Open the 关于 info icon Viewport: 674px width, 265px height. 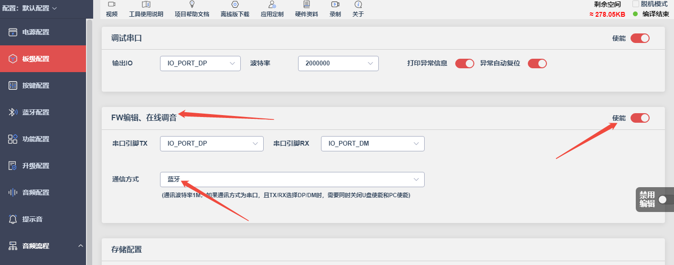click(x=358, y=4)
